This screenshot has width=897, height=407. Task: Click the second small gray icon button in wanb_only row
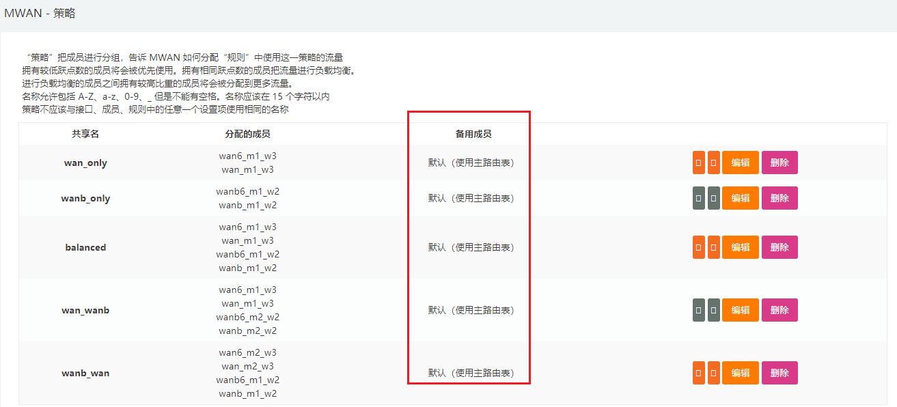713,198
